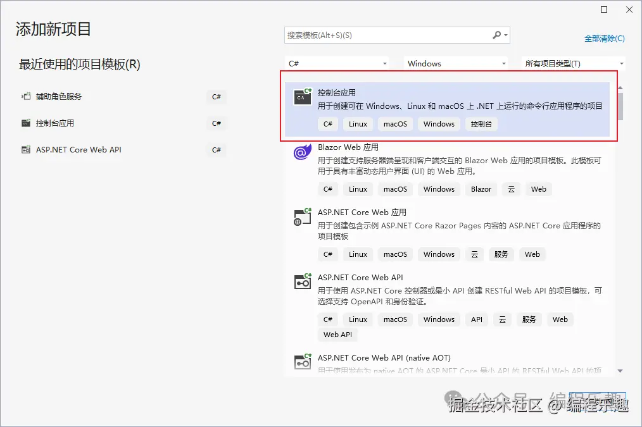
Task: Select the ASP.NET Core Web 应用 template title
Action: coord(362,213)
